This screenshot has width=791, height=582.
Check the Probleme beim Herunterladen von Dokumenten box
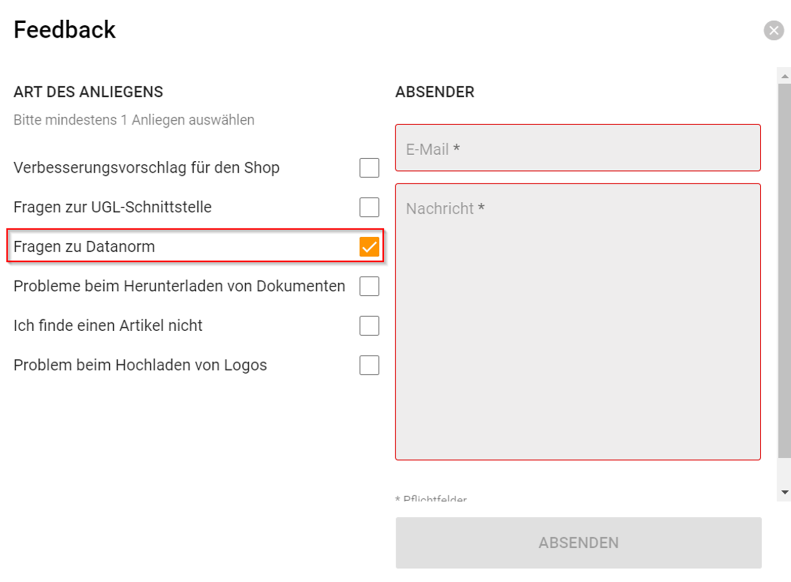pos(369,286)
